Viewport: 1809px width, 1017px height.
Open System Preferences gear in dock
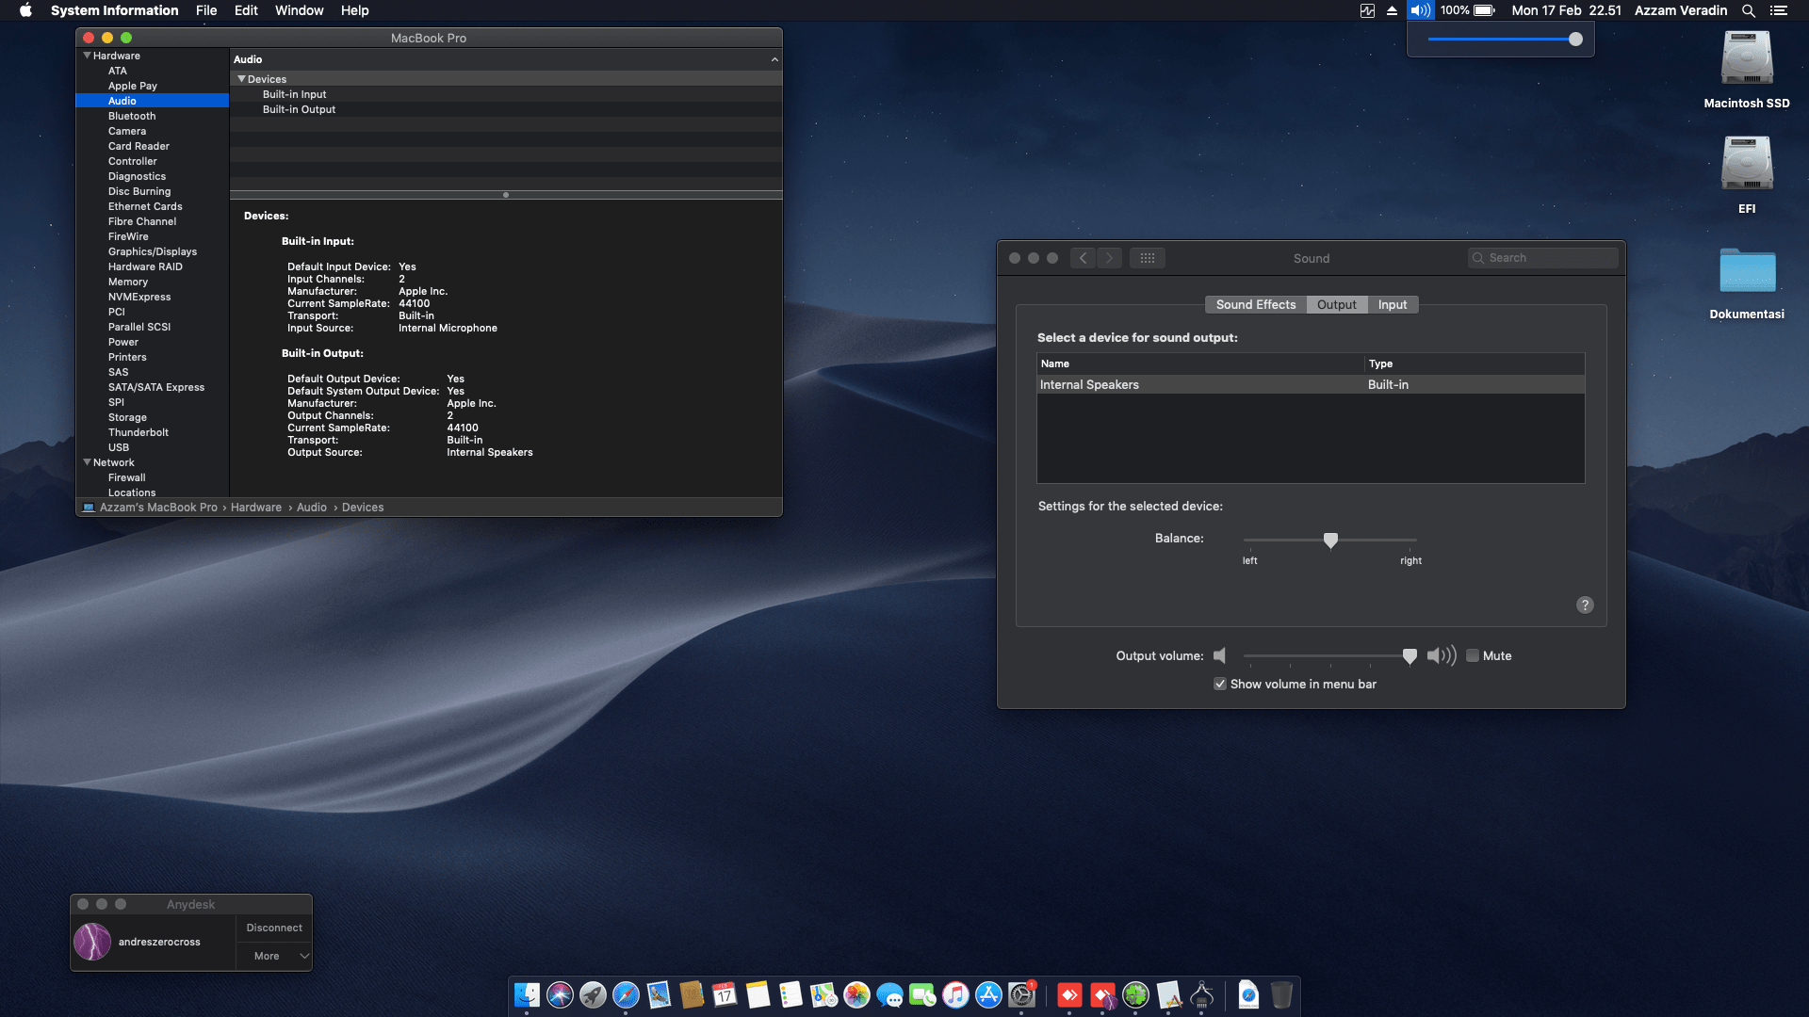click(x=1021, y=994)
